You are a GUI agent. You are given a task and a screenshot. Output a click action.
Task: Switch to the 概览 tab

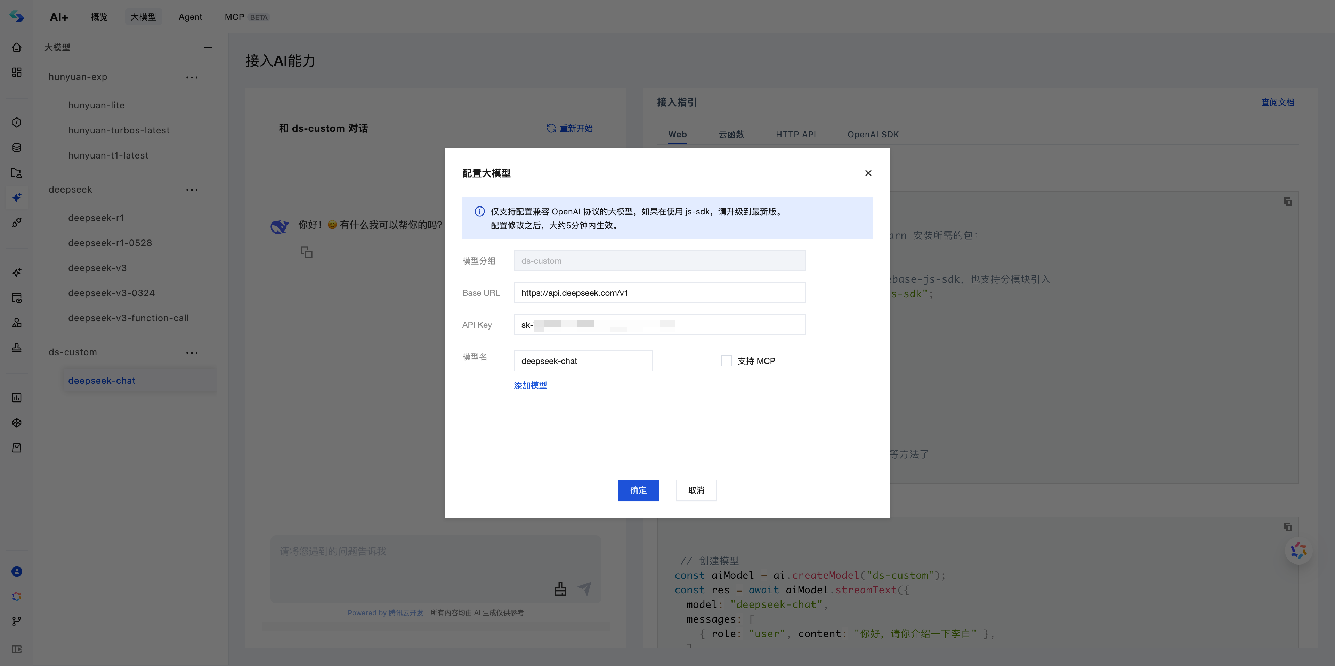[99, 17]
